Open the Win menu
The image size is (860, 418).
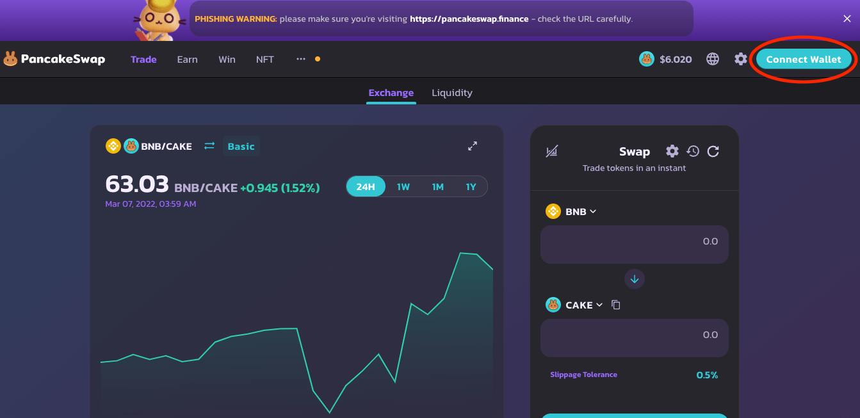pyautogui.click(x=227, y=60)
